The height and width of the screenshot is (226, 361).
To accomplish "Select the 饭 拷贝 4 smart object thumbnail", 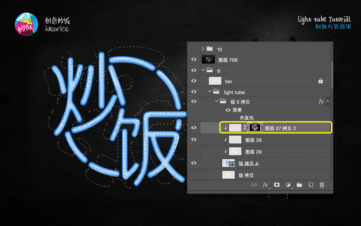I will (x=228, y=163).
